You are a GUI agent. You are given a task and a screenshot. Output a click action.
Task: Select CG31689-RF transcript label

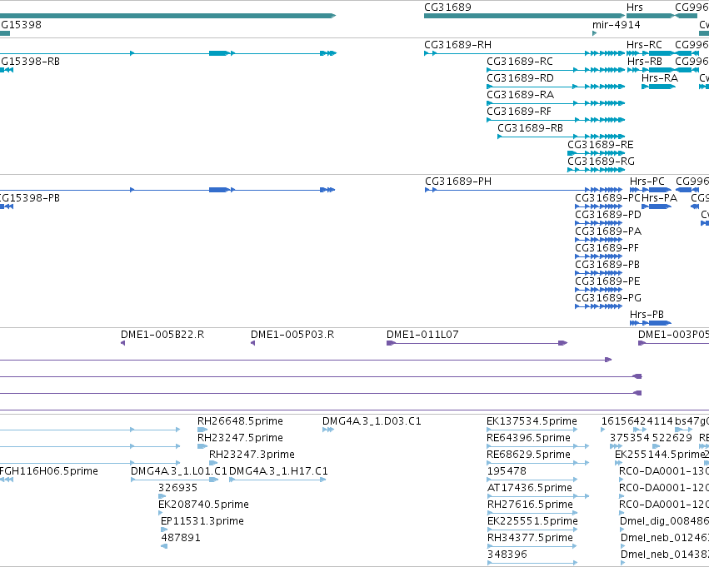coord(519,112)
